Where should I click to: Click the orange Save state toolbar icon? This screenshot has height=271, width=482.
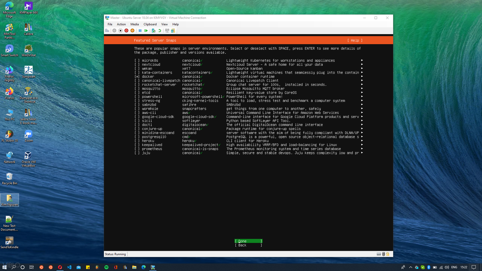133,31
